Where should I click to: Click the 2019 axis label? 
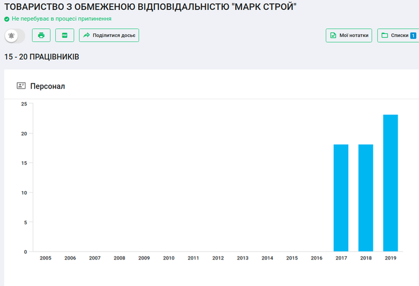(x=390, y=258)
